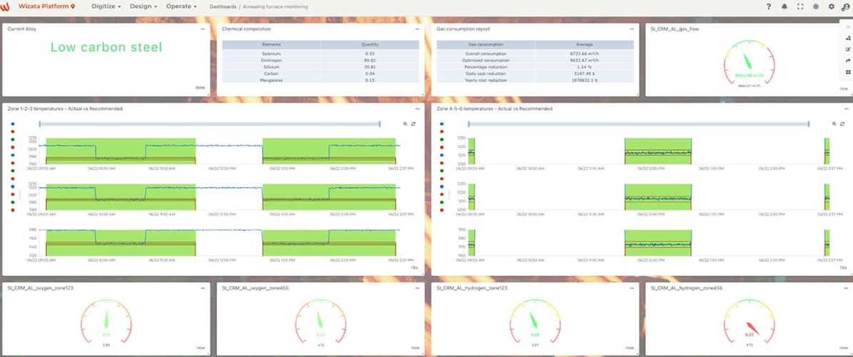
Task: Click the Average column header
Action: point(585,44)
